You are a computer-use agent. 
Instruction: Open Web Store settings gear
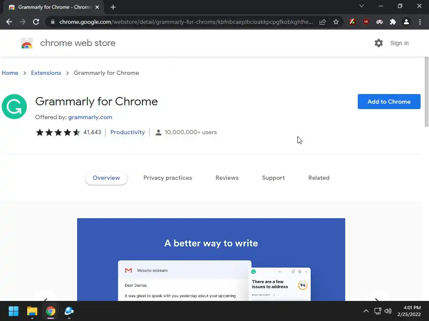379,43
